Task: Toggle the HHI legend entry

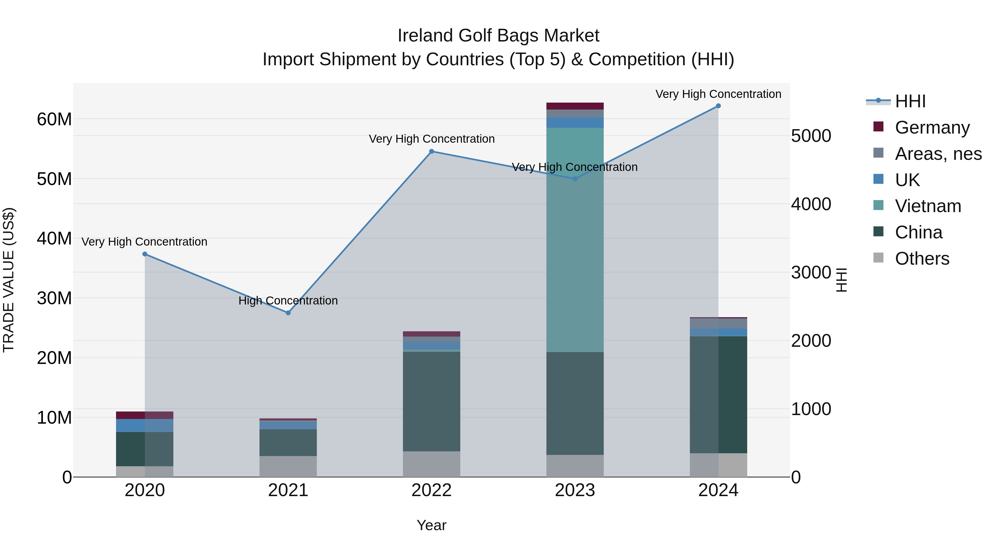Action: [x=896, y=101]
